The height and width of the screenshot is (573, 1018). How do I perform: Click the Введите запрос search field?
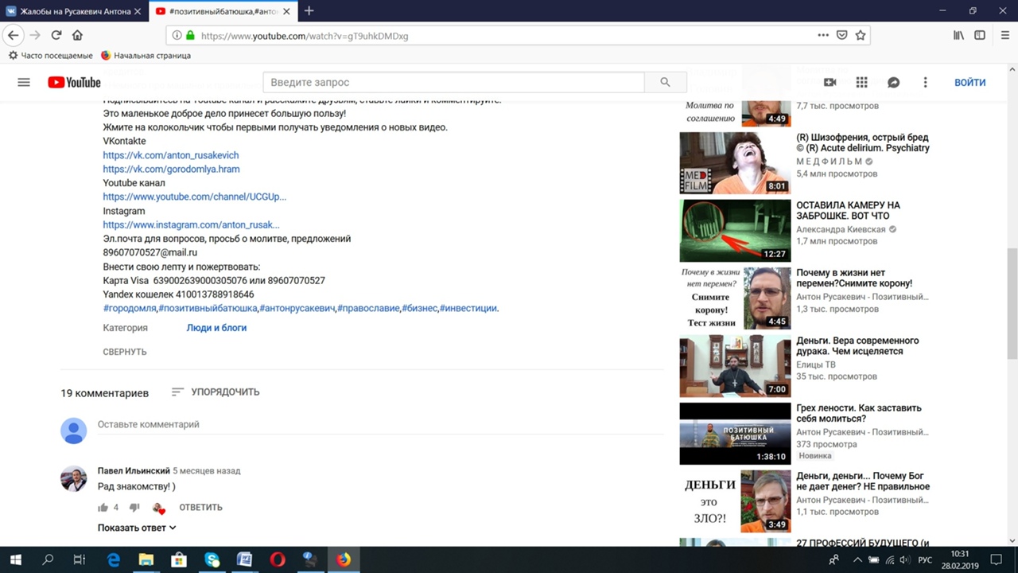pyautogui.click(x=453, y=83)
